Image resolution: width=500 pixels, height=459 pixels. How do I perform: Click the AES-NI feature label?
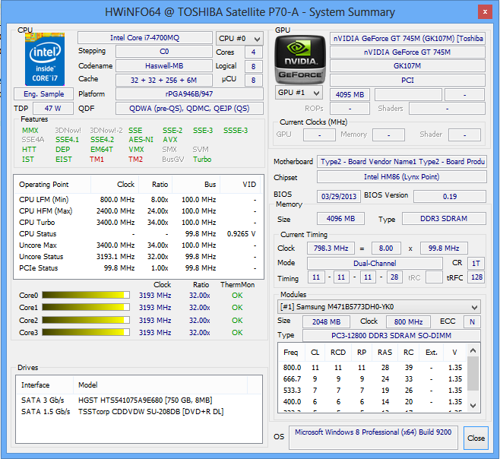(141, 140)
